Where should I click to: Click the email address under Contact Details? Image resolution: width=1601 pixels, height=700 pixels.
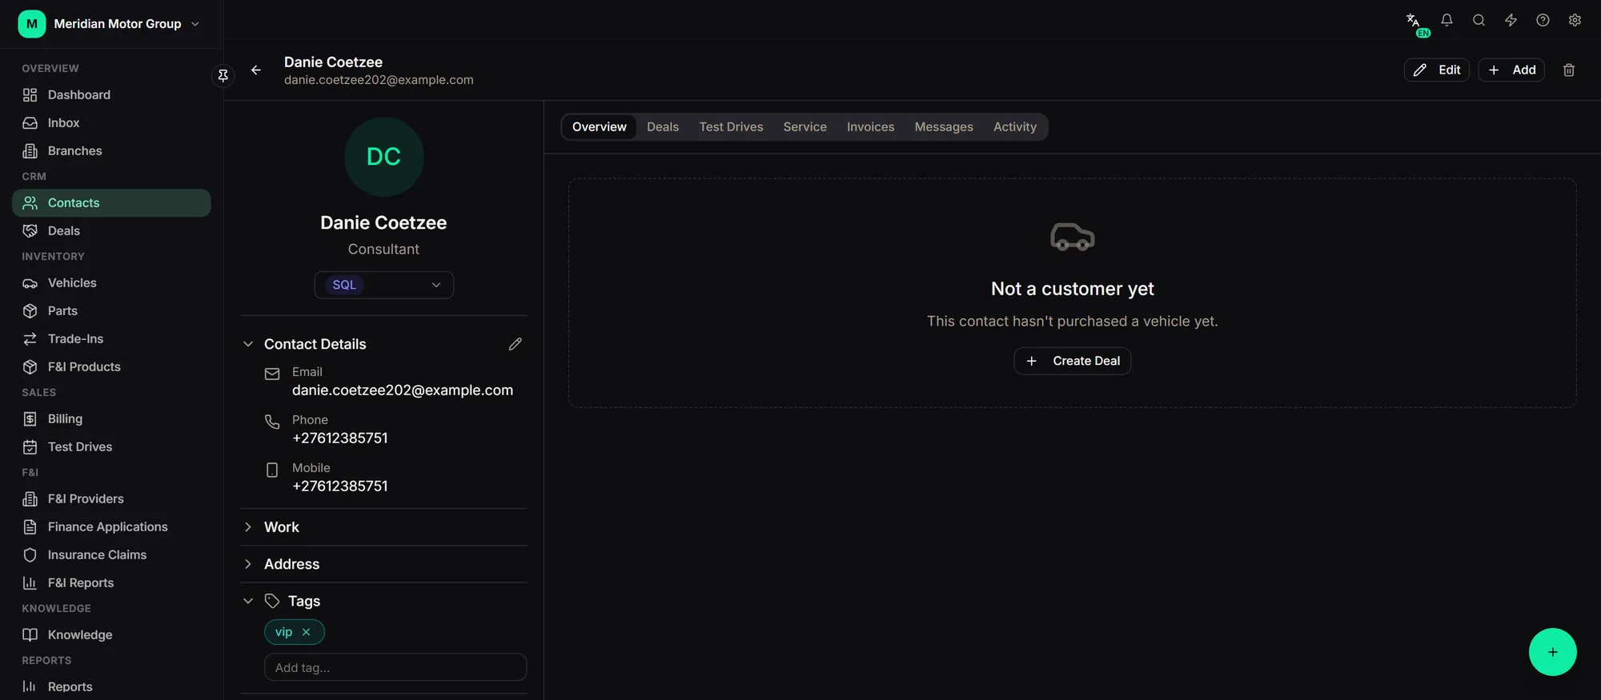403,390
